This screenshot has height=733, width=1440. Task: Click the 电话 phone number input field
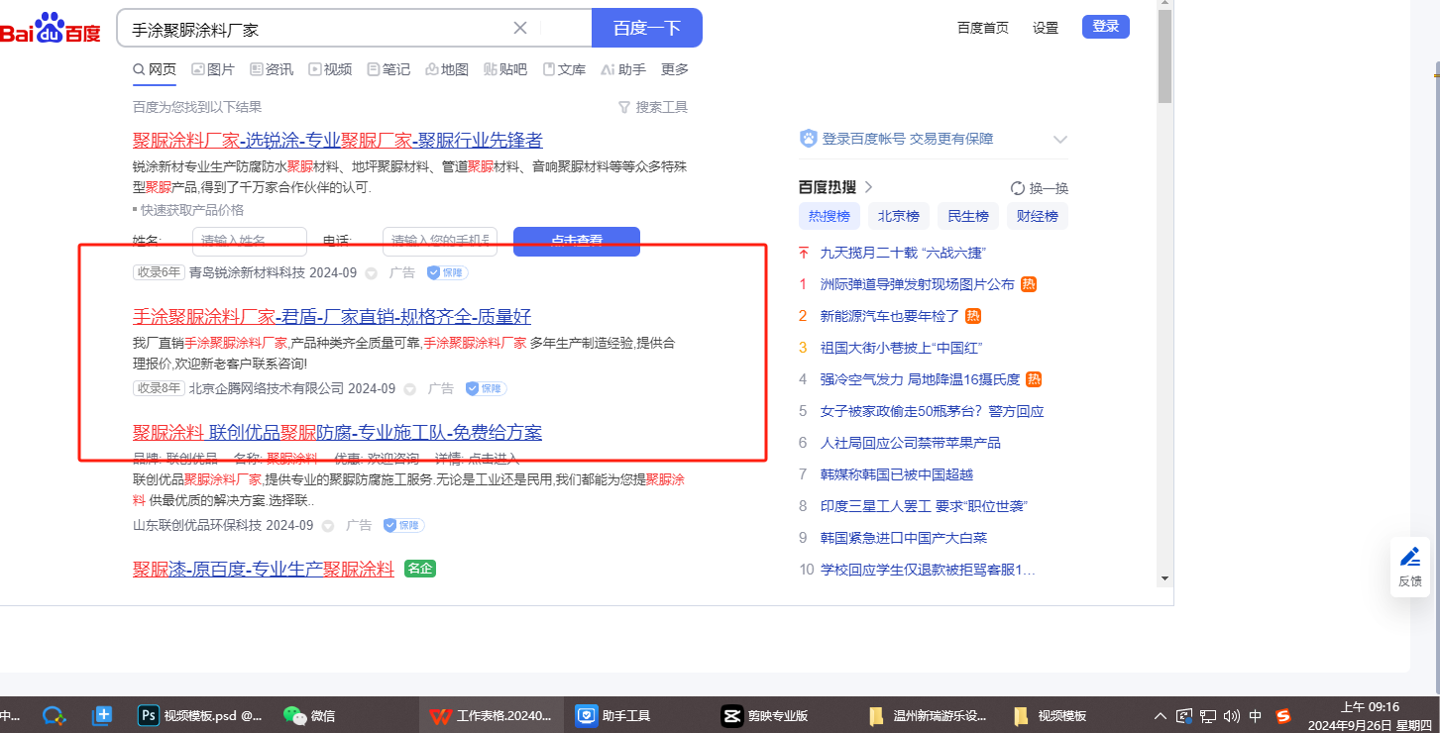(x=440, y=241)
